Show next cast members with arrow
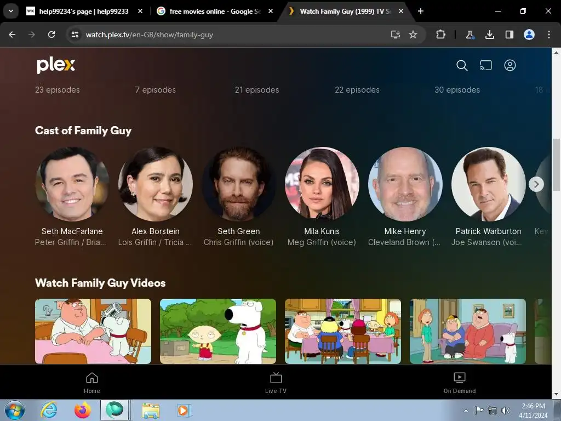This screenshot has height=421, width=561. tap(536, 184)
